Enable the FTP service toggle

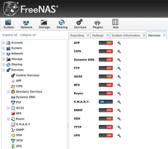pyautogui.click(x=106, y=68)
